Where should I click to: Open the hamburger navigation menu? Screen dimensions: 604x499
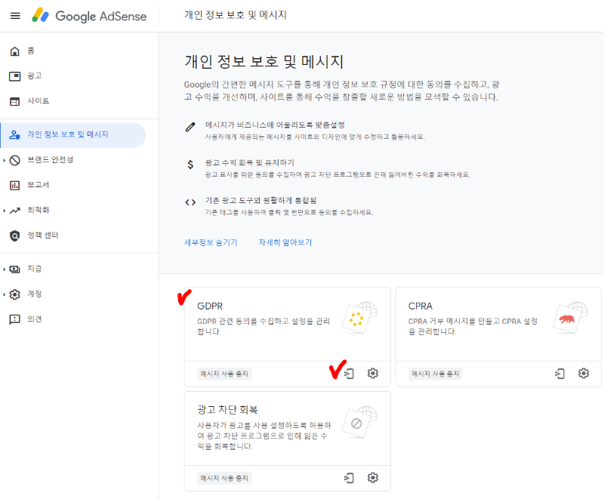pyautogui.click(x=15, y=16)
